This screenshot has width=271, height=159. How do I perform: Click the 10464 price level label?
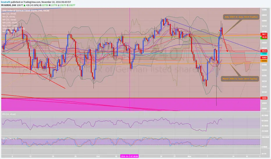[264, 58]
